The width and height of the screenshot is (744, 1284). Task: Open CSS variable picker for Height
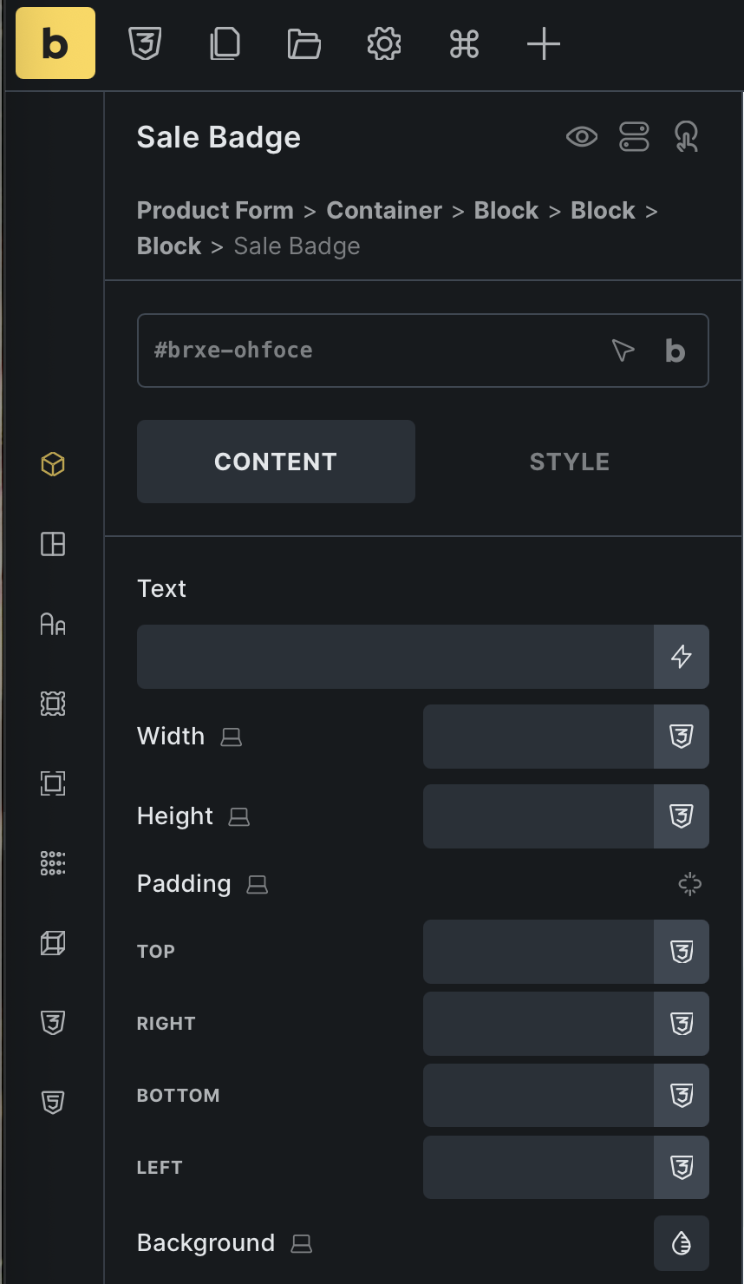click(x=682, y=816)
